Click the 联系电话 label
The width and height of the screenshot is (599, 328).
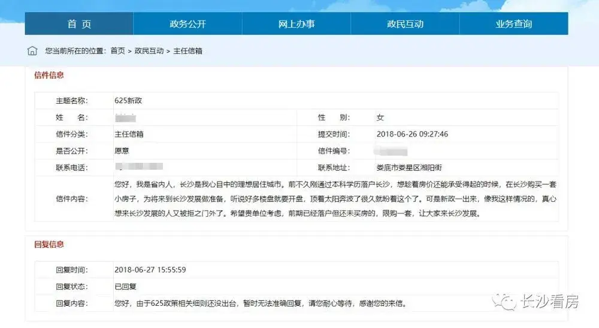72,168
